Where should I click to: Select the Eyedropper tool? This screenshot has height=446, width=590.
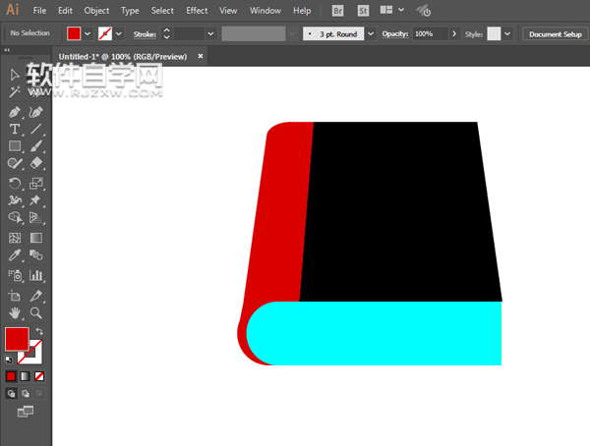tap(15, 255)
